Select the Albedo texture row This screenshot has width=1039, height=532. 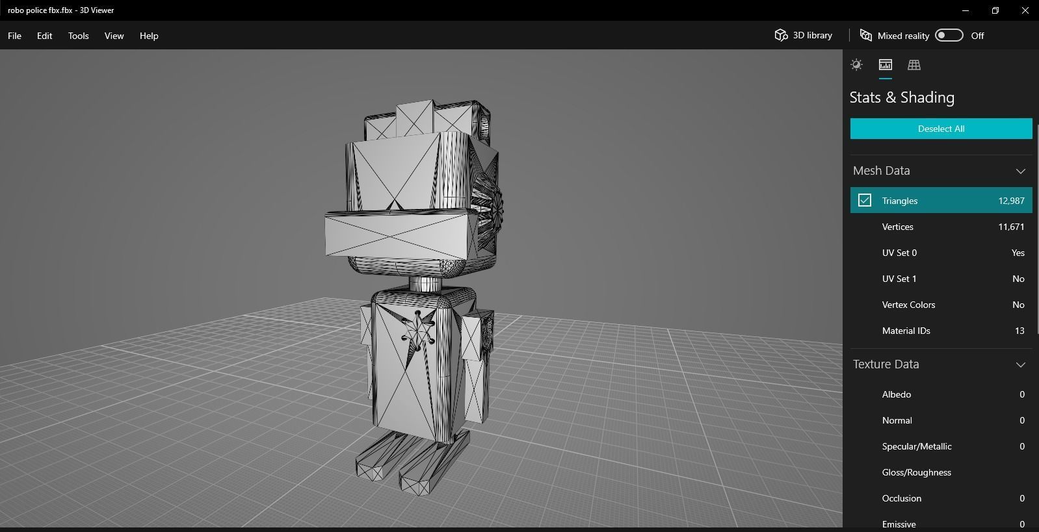point(941,394)
